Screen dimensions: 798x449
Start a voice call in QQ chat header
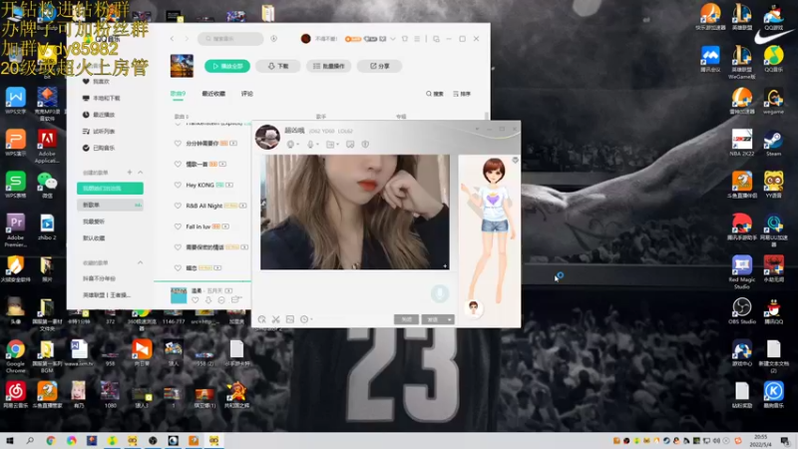pos(310,145)
